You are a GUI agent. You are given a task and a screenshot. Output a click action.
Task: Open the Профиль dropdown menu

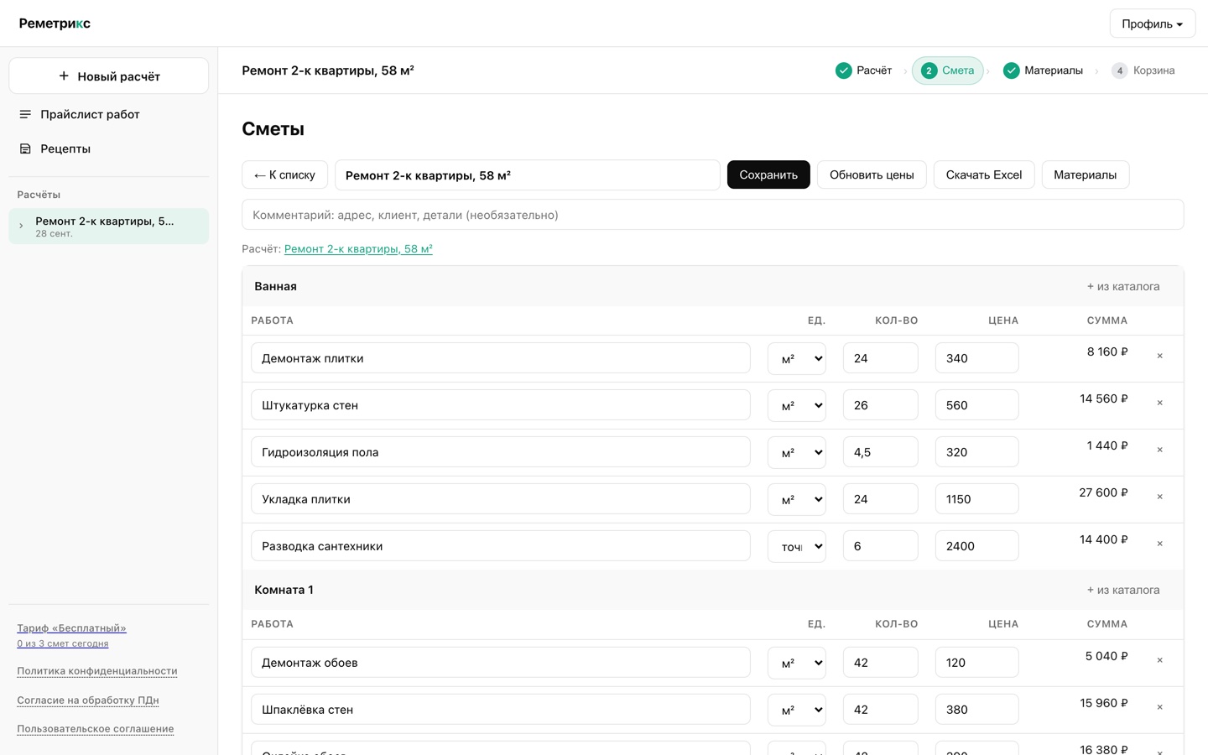click(1153, 23)
